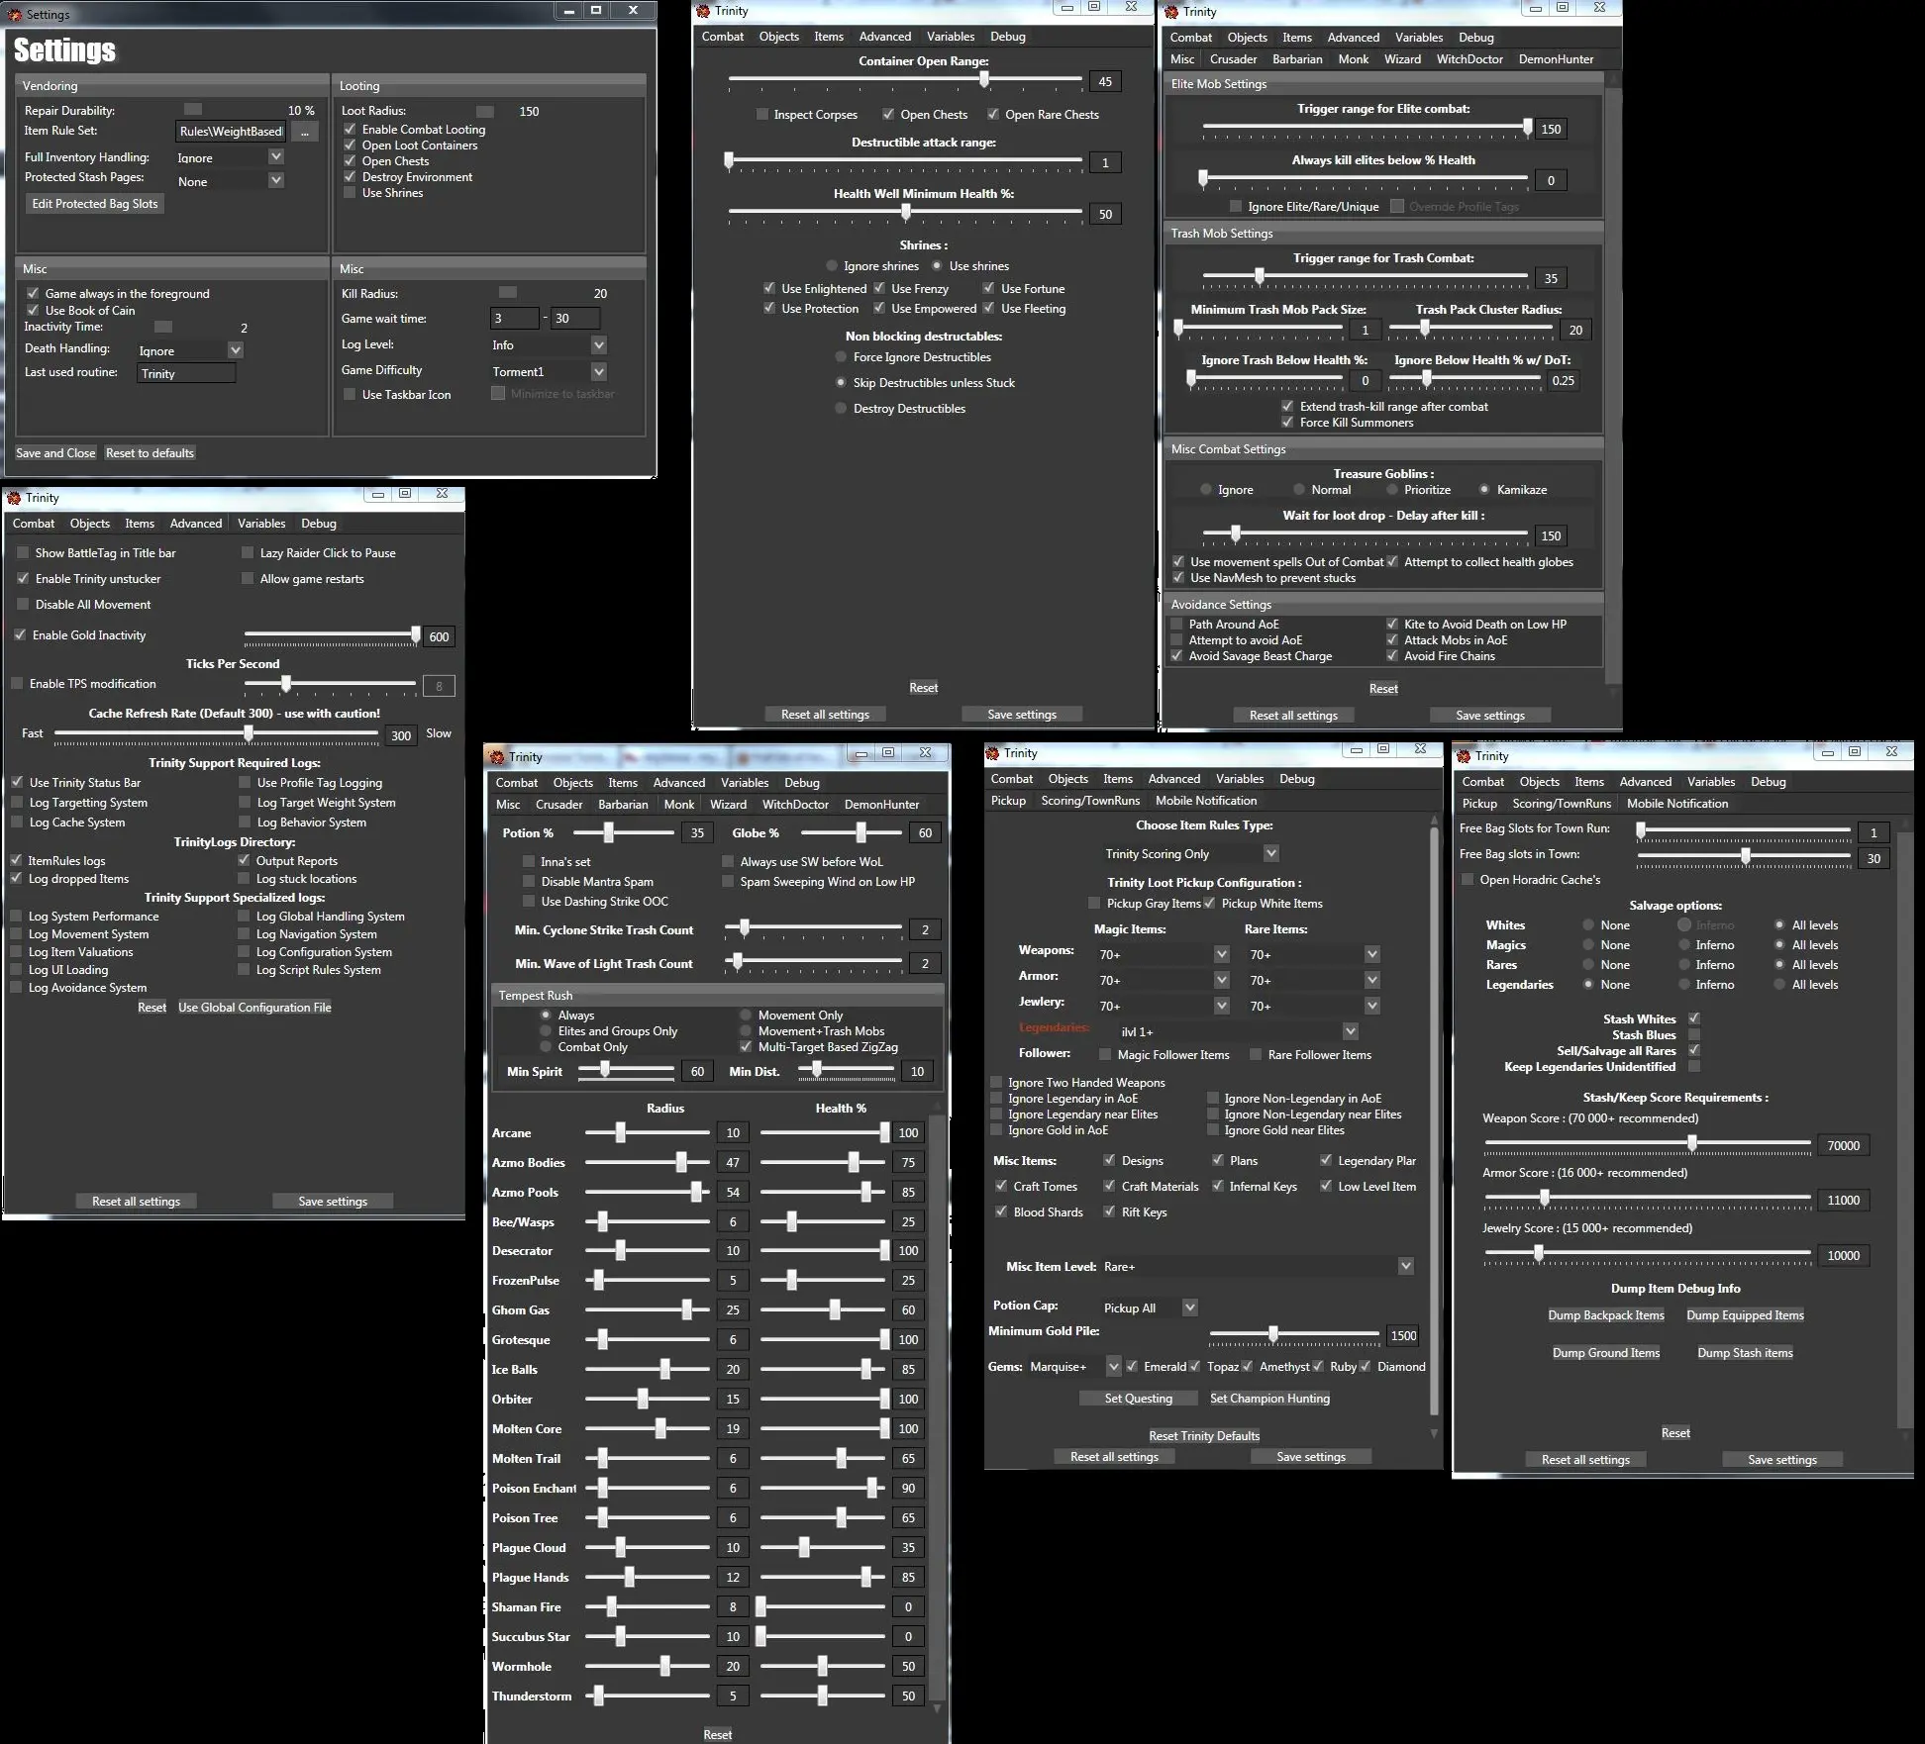Viewport: 1925px width, 1744px height.
Task: Open the Scoring/TownRuns tab
Action: [x=1090, y=801]
